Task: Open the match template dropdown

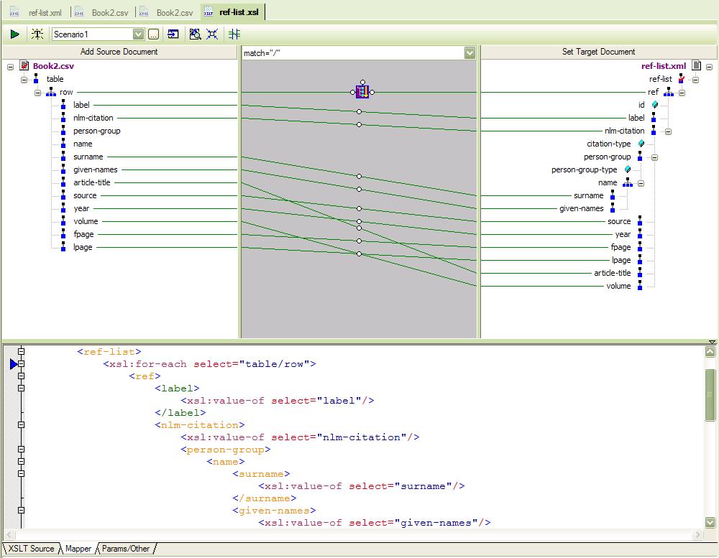Action: (x=470, y=53)
